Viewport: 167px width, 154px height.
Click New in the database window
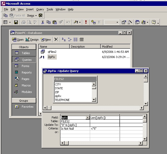[46, 40]
